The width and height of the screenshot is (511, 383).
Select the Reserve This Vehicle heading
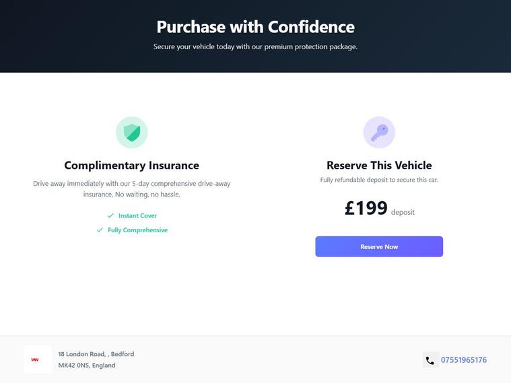(x=379, y=166)
